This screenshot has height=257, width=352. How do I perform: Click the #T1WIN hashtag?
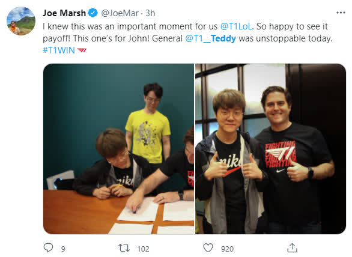(x=59, y=50)
